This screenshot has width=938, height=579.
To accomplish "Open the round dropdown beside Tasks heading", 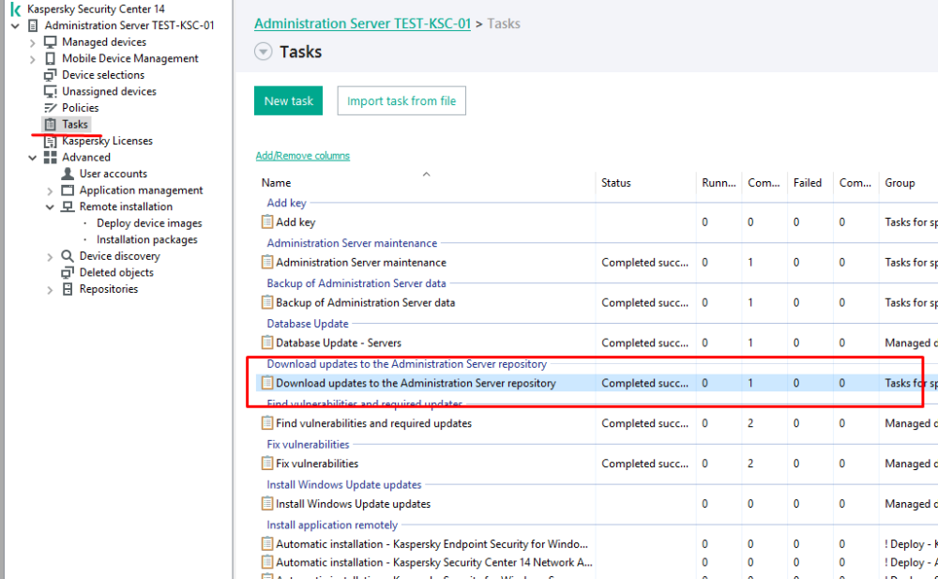I will 263,53.
